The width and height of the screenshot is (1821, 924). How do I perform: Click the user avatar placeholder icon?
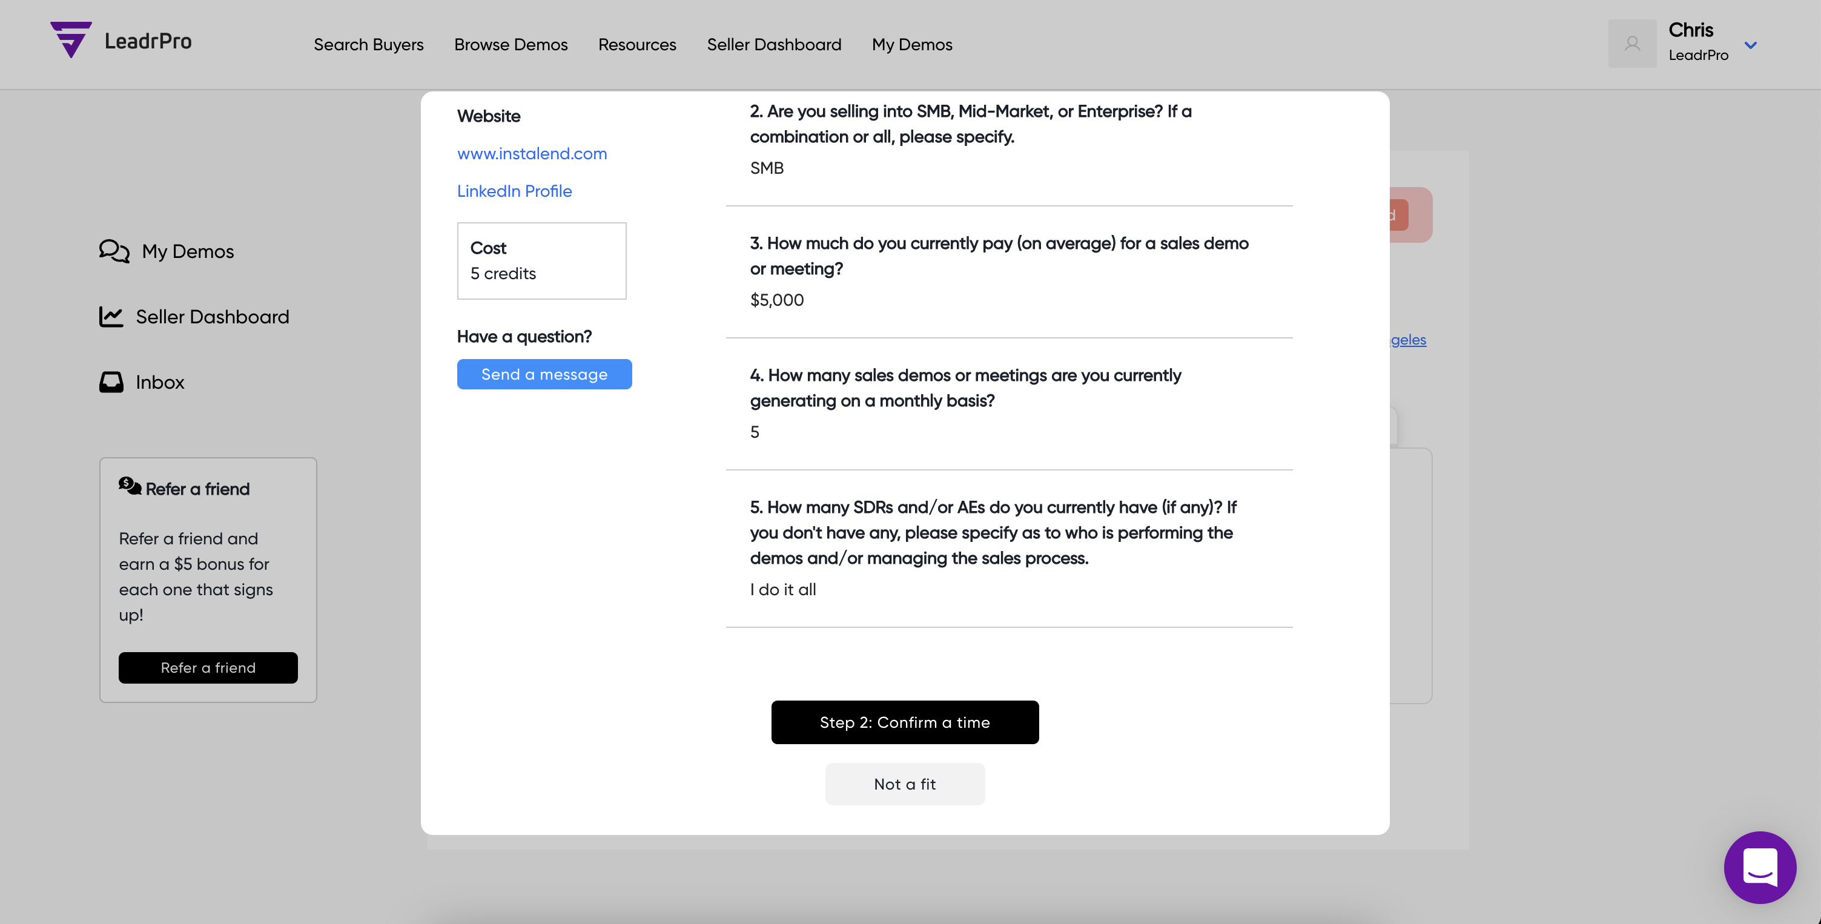pos(1631,44)
